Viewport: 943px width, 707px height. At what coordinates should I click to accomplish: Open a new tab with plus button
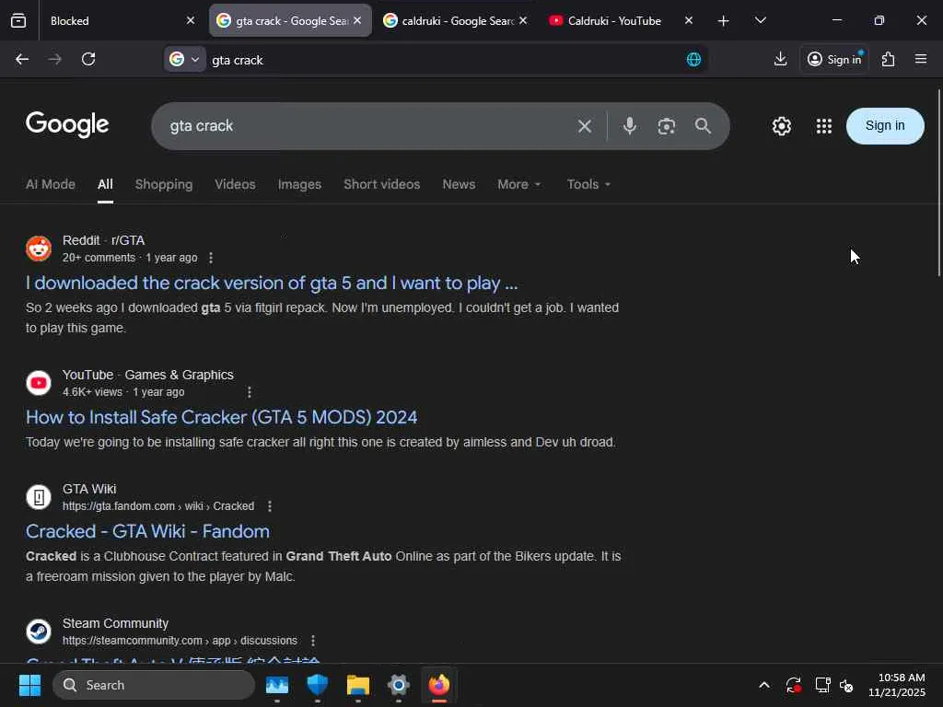[724, 21]
